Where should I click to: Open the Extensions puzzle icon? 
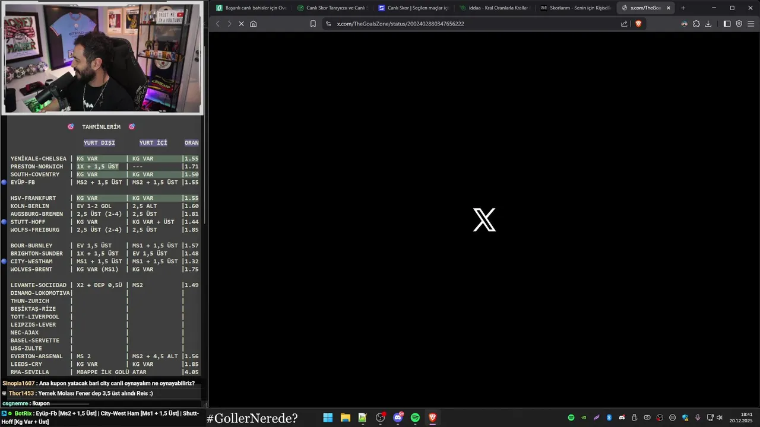click(x=696, y=24)
